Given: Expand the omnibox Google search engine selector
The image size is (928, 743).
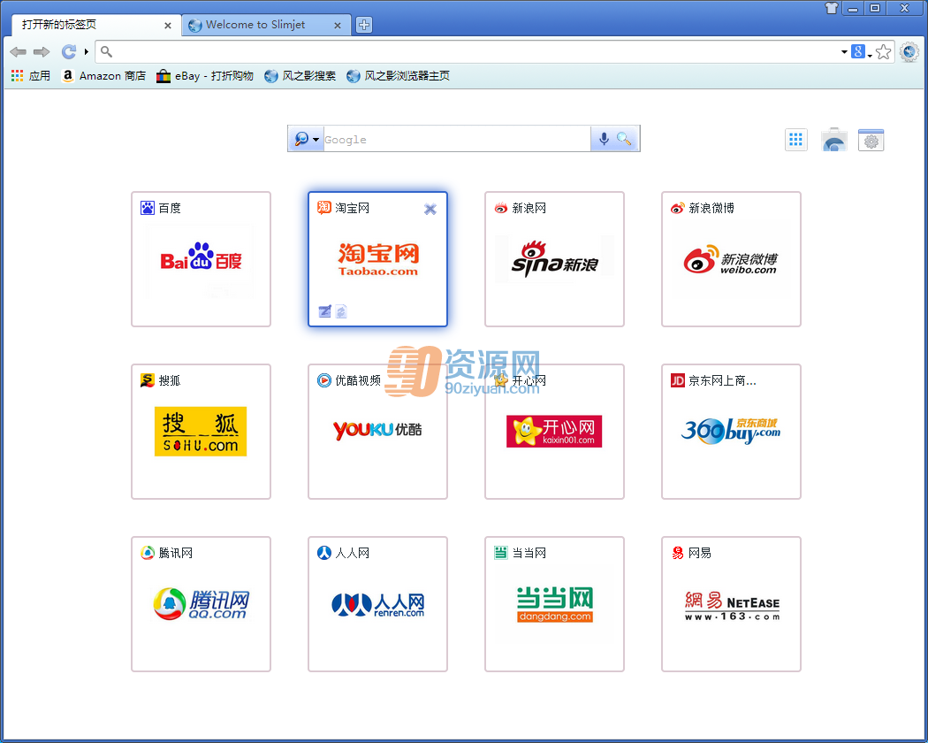Looking at the screenshot, I should (x=862, y=52).
